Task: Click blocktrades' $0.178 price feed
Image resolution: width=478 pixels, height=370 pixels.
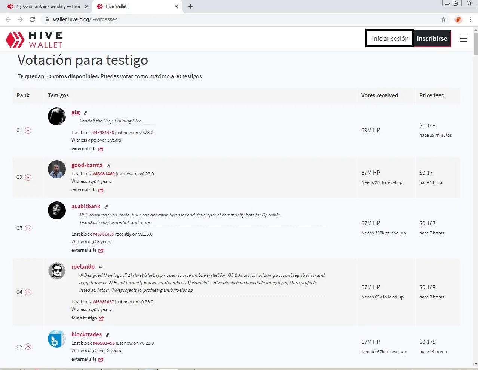Action: pyautogui.click(x=428, y=342)
